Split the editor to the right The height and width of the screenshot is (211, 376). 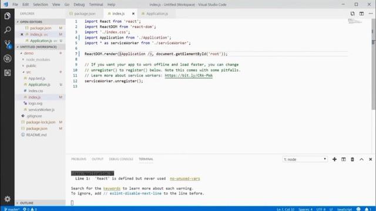point(361,13)
